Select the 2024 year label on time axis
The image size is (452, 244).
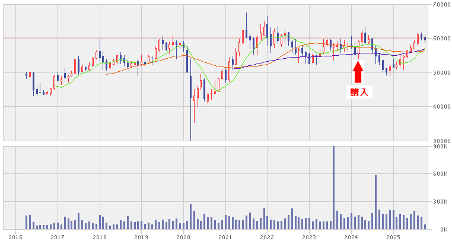[x=351, y=237]
